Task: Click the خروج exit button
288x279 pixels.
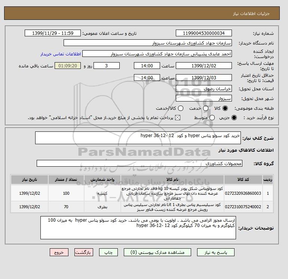Action: [59, 252]
